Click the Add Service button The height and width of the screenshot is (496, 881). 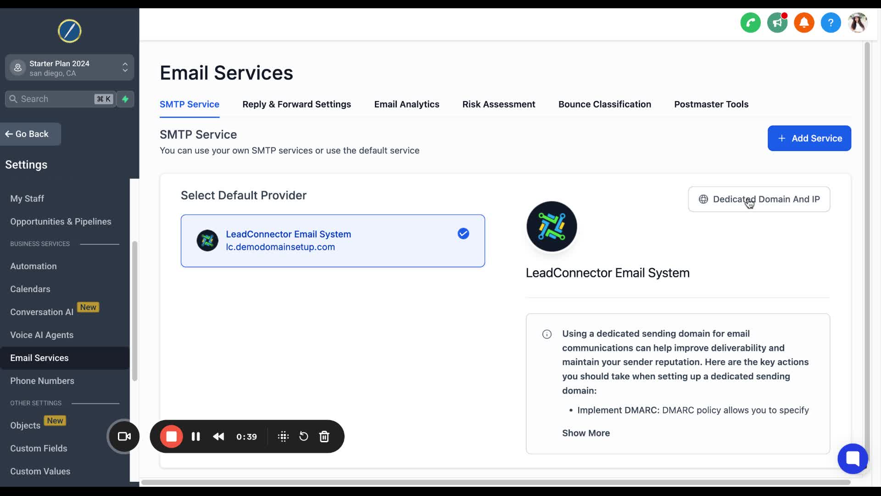pyautogui.click(x=809, y=138)
